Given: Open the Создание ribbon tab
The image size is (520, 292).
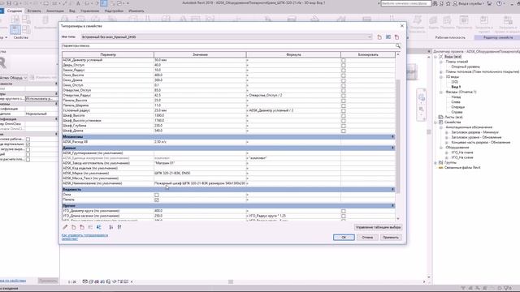Looking at the screenshot, I should (x=15, y=11).
